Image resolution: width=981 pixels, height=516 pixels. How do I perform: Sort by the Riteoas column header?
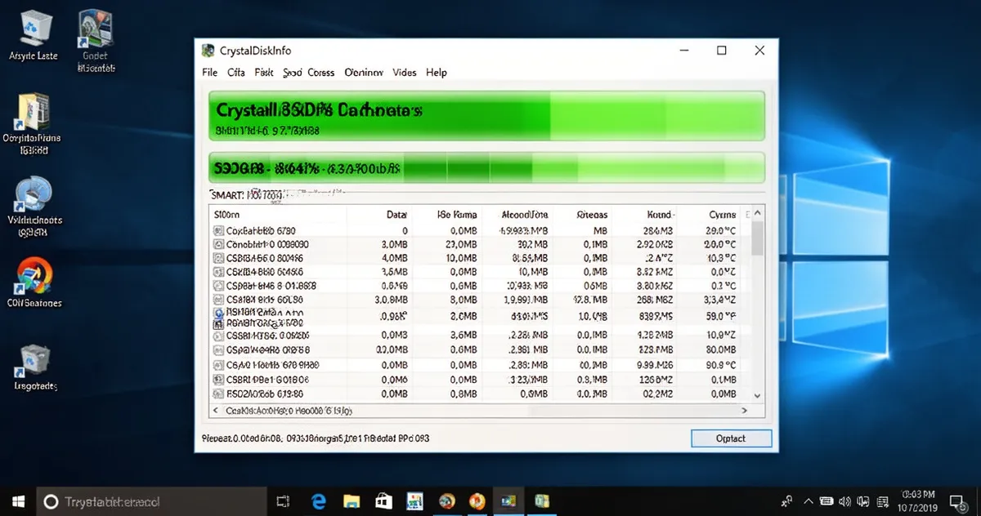[592, 214]
